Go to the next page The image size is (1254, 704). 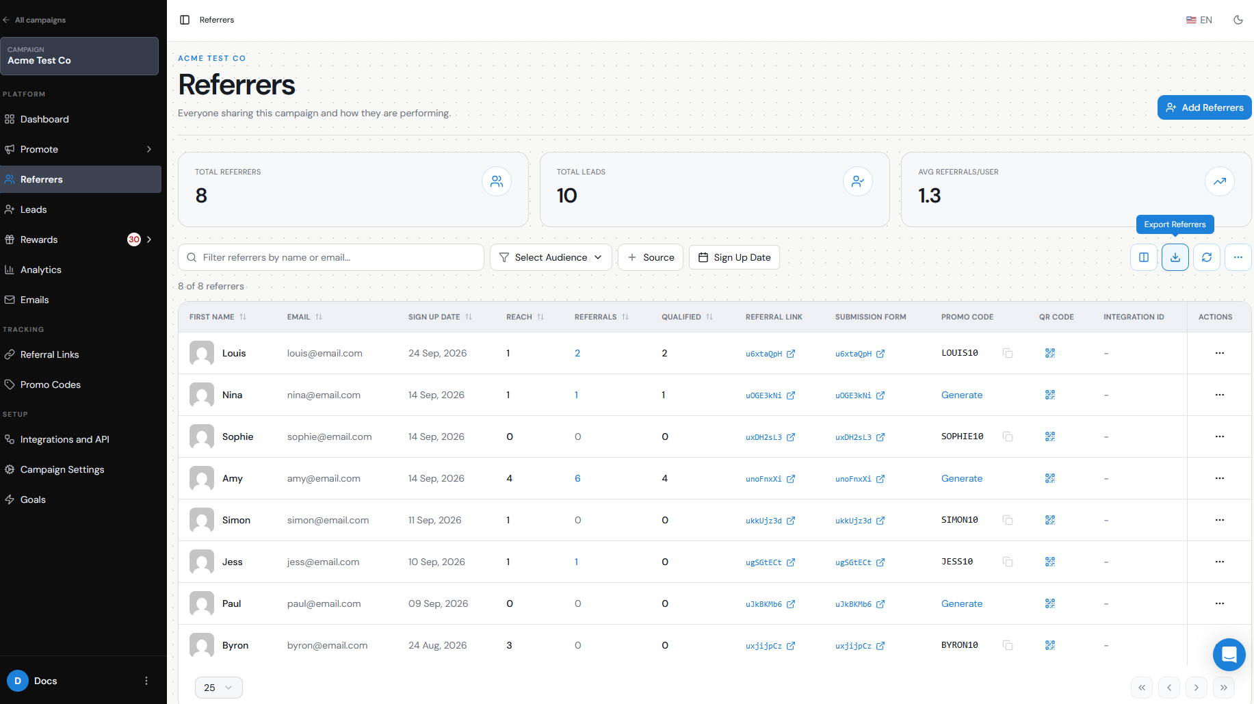click(x=1197, y=688)
